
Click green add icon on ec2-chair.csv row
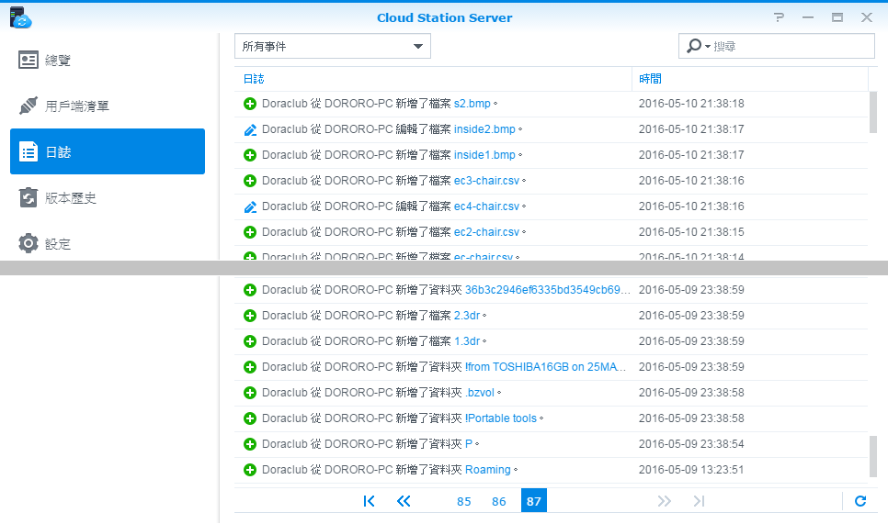click(x=250, y=232)
